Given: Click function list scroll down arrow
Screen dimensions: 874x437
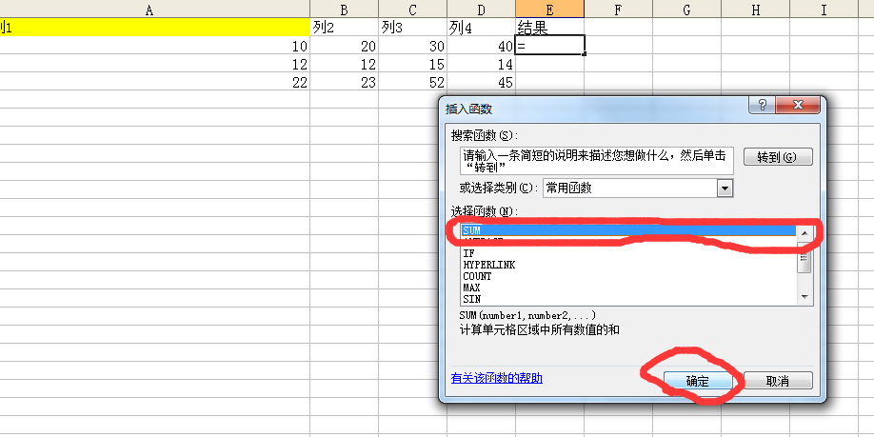Looking at the screenshot, I should coord(804,298).
